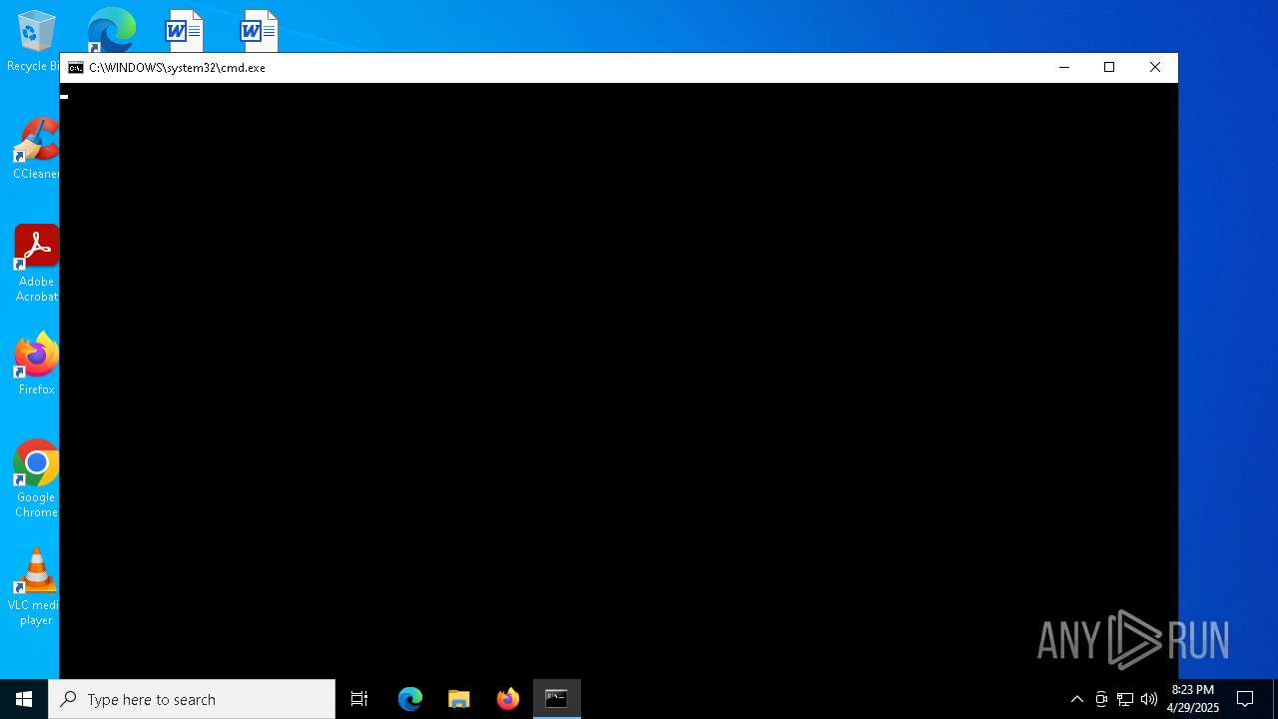
Task: Click the Show Desktop strip at taskbar end
Action: pyautogui.click(x=1275, y=699)
